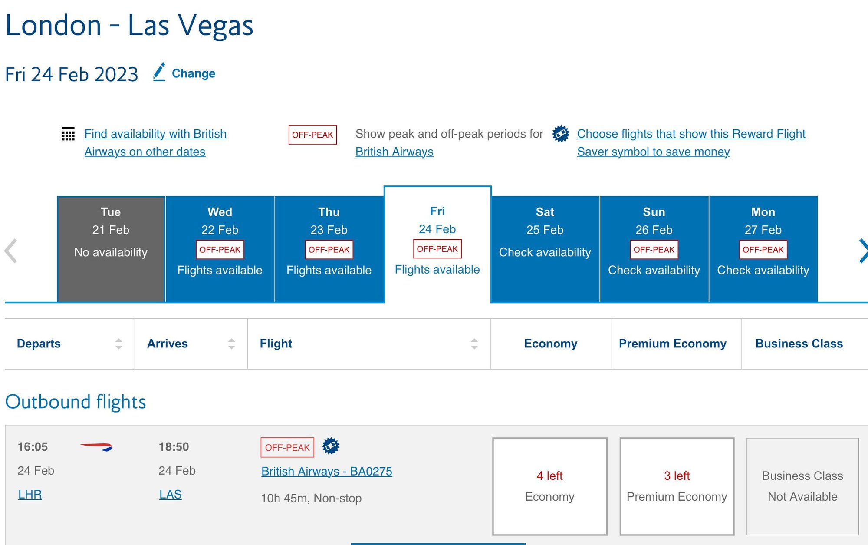Screen dimensions: 868x545
Task: Open the British Airways - BA0275 flight link
Action: point(326,471)
